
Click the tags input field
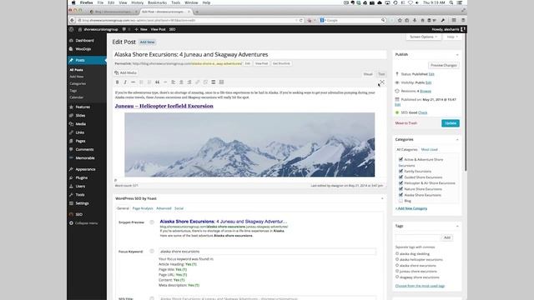417,237
